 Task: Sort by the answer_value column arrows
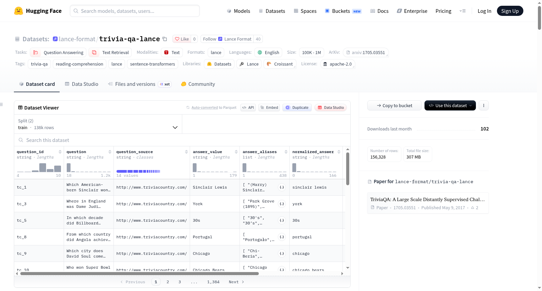pos(236,152)
